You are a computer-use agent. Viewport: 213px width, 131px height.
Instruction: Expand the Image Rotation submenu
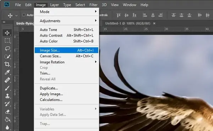(67, 62)
